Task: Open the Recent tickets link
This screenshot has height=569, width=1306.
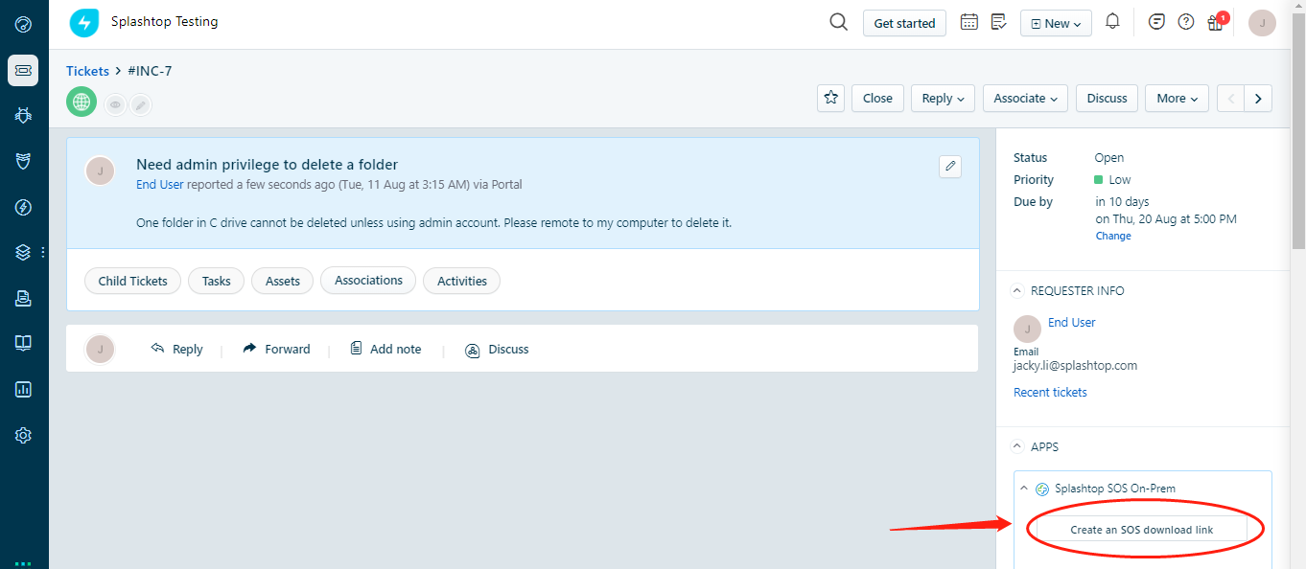Action: 1050,392
